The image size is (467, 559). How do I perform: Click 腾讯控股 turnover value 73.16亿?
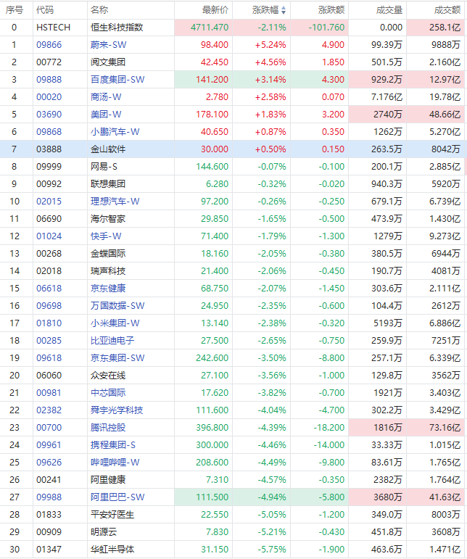445,428
